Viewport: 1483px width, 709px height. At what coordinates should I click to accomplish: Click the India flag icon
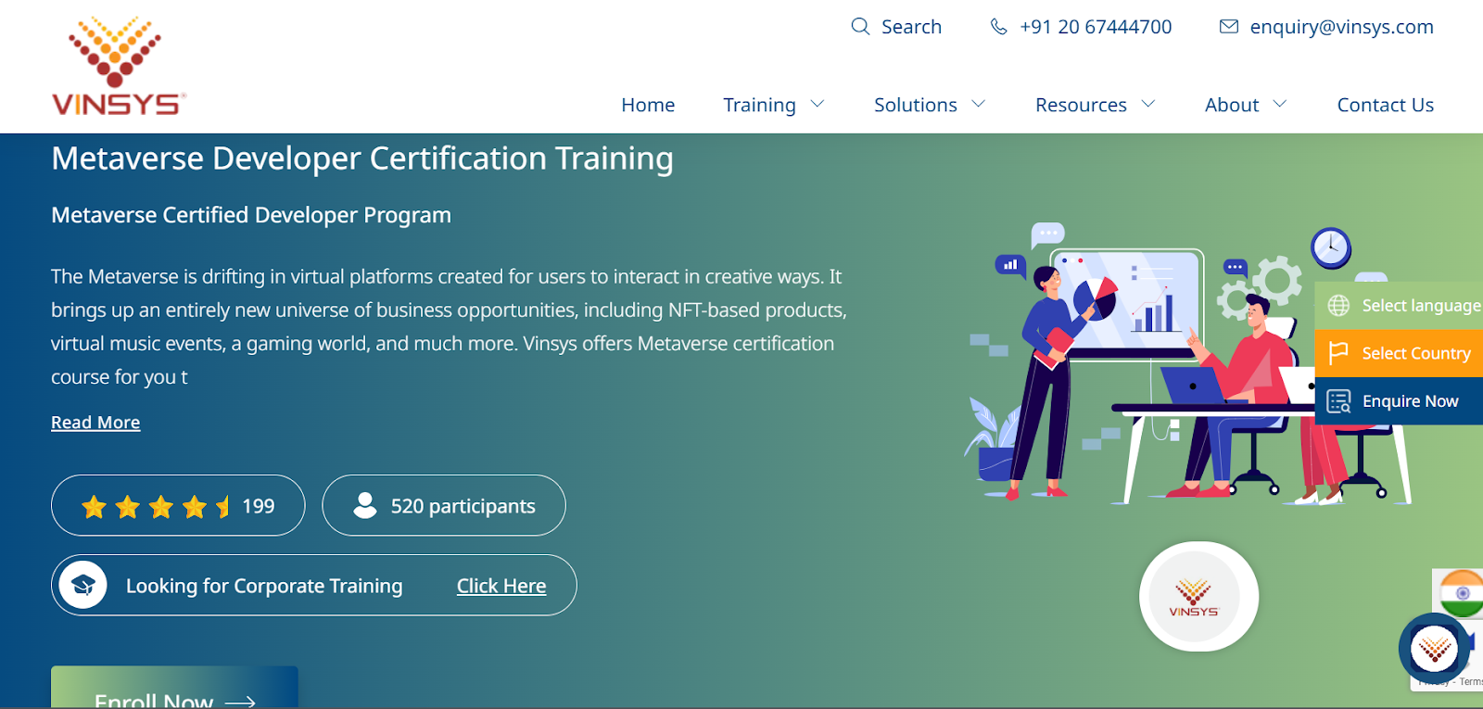coord(1462,594)
